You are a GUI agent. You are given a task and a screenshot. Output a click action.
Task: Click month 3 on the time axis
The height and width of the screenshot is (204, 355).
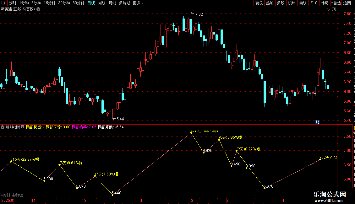[x=227, y=200]
